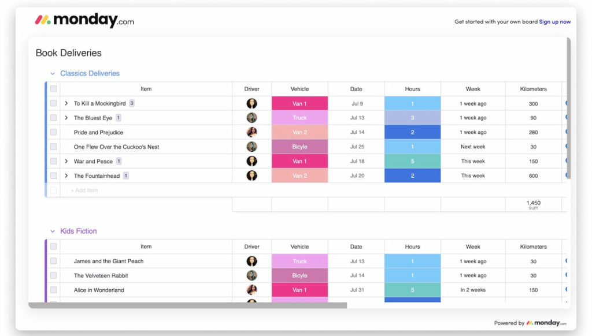The height and width of the screenshot is (336, 592).
Task: Click Add Item under Classics Deliveries
Action: [84, 190]
